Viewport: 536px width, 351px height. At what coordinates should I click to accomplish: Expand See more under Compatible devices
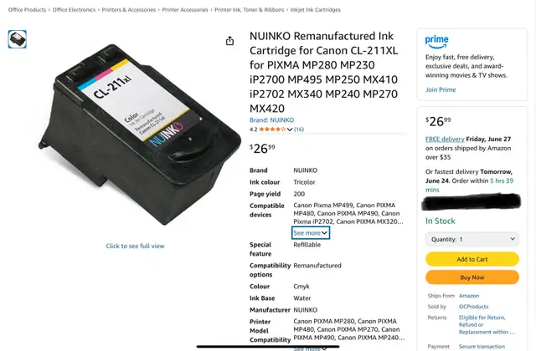click(x=311, y=233)
